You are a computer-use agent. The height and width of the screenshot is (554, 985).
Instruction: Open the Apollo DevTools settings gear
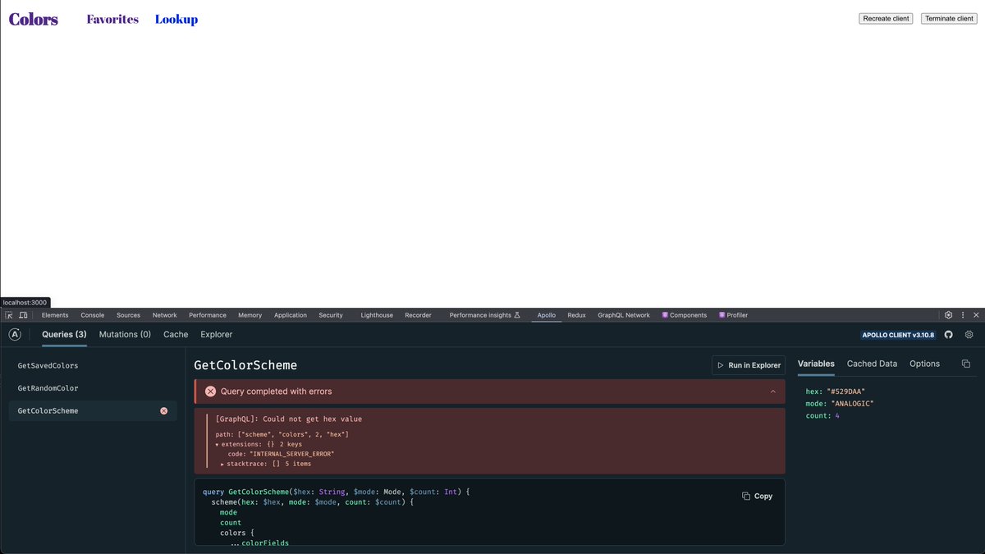coord(969,335)
